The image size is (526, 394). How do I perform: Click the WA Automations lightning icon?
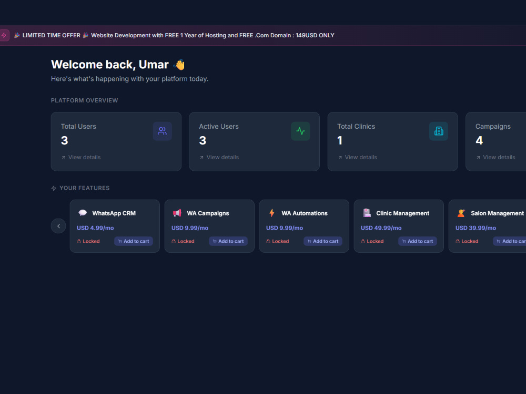point(272,213)
